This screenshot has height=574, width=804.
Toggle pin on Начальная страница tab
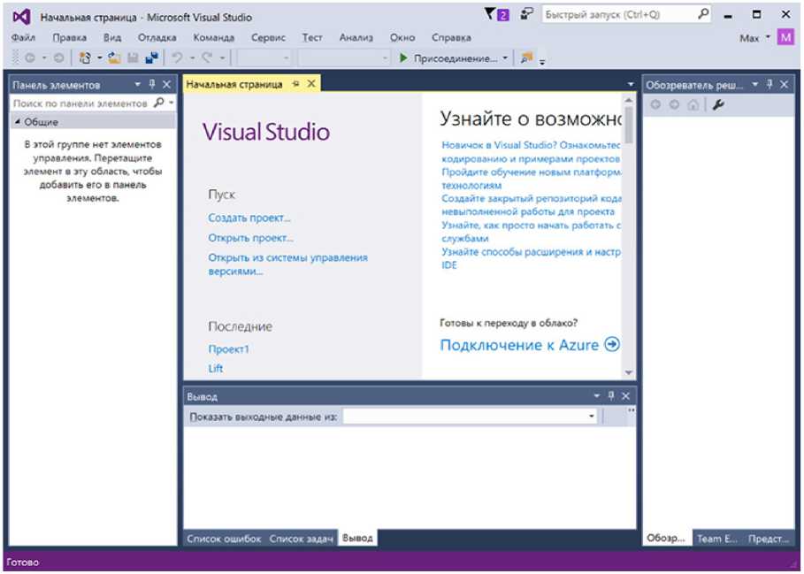(296, 84)
